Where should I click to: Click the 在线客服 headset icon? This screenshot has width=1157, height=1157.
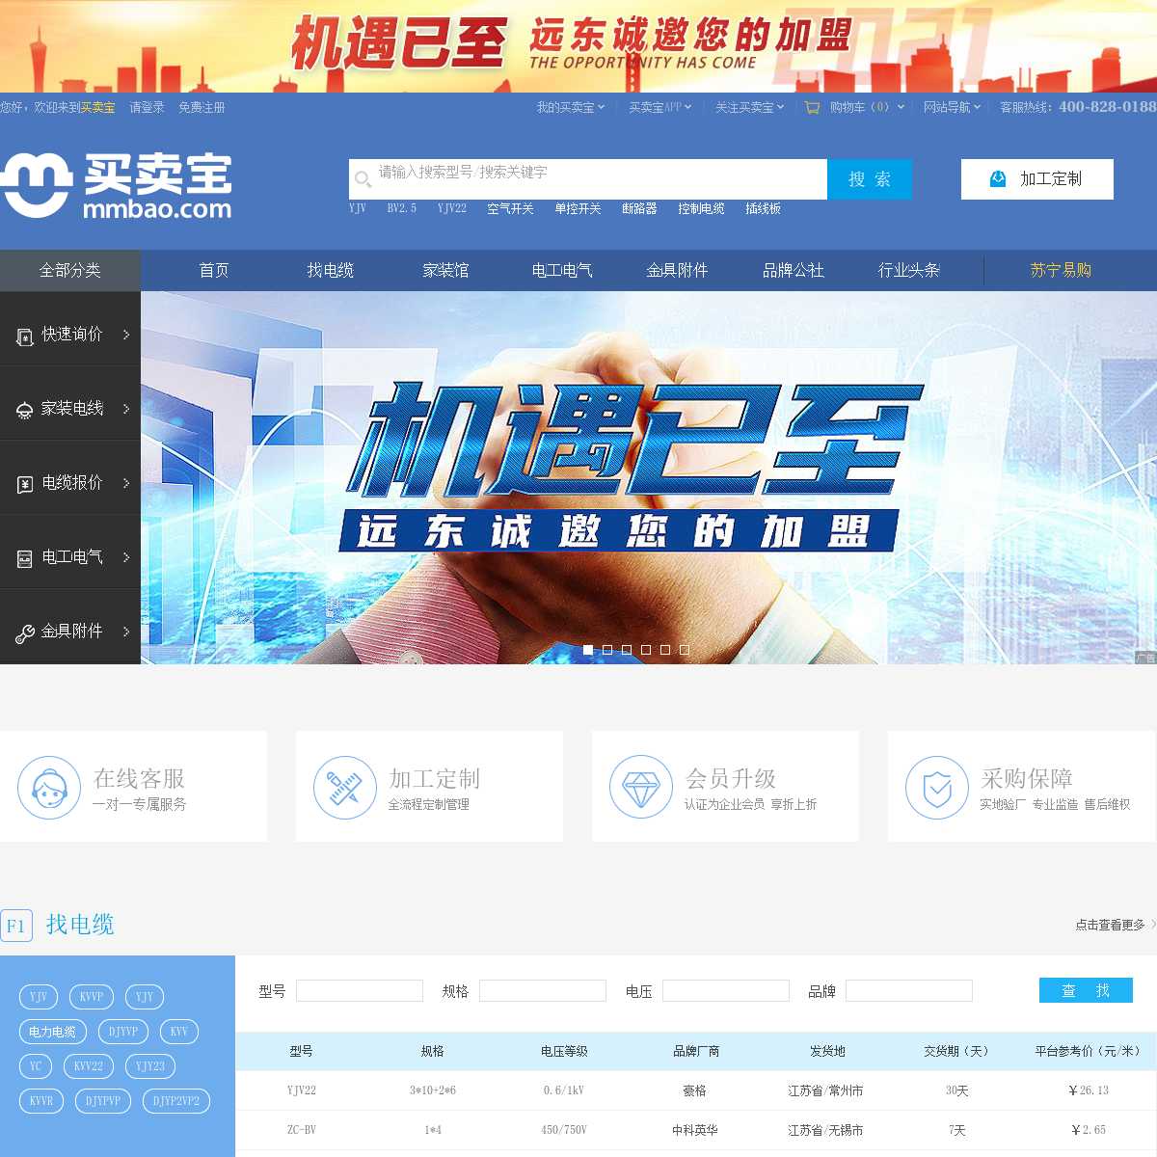tap(48, 788)
